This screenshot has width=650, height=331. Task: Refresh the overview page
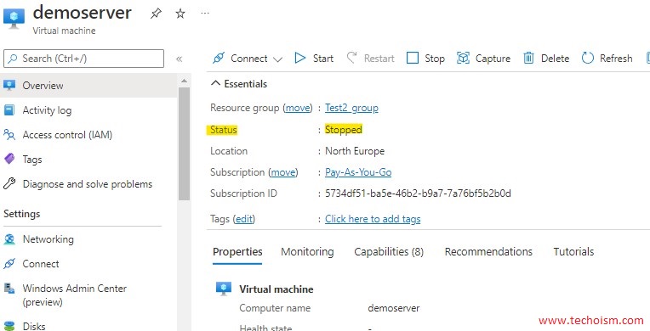[x=607, y=59]
